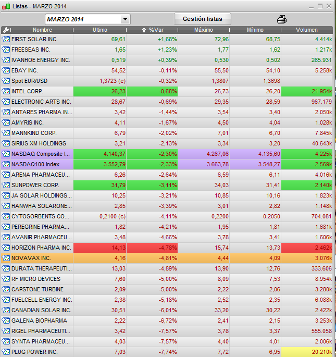Screen dimensions: 336x357
Task: Open chart icon for NOVAVAX INC.
Action: [6, 258]
